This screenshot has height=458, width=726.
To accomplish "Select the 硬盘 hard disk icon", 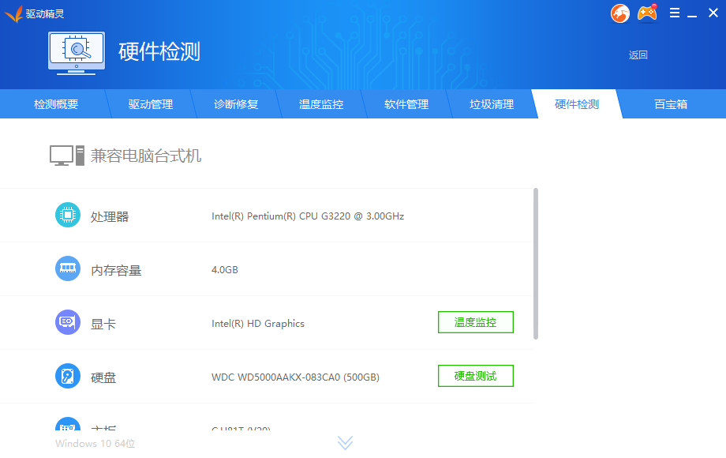I will pyautogui.click(x=68, y=376).
